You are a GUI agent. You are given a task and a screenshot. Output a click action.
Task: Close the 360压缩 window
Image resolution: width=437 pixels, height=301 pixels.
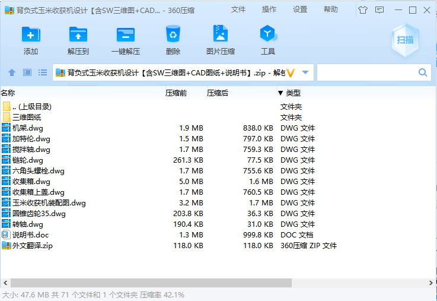click(x=427, y=10)
